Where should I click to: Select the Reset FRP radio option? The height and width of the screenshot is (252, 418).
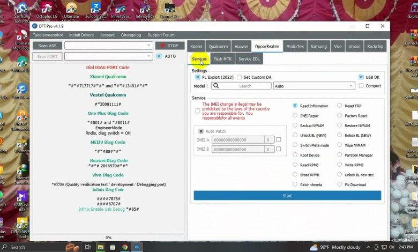340,106
